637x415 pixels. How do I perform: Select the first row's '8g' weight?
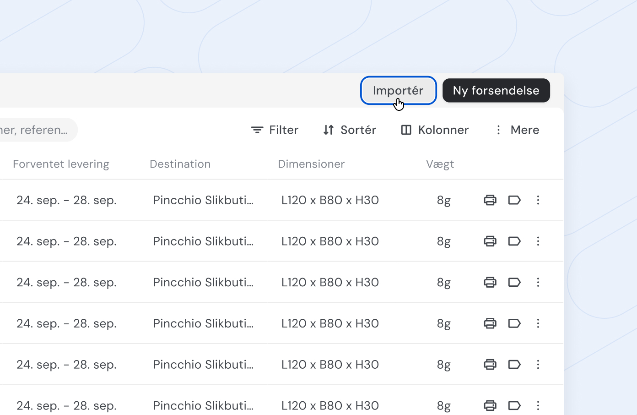[x=444, y=200]
